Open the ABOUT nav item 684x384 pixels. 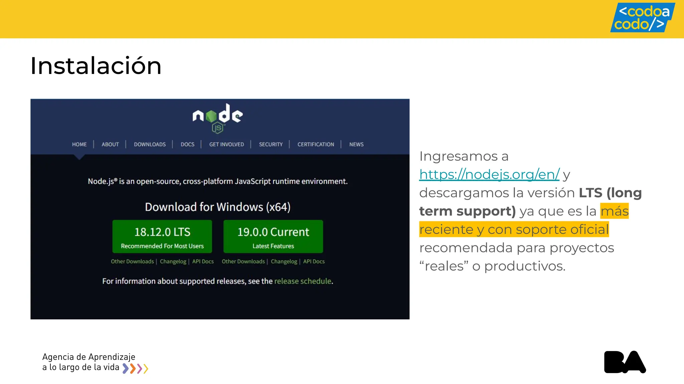110,144
